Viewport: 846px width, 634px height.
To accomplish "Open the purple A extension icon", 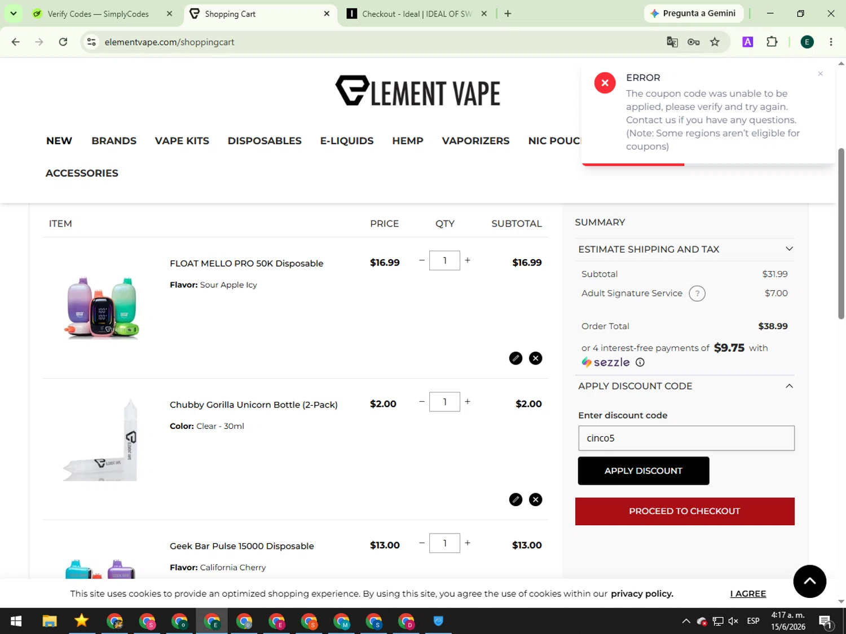I will click(748, 42).
